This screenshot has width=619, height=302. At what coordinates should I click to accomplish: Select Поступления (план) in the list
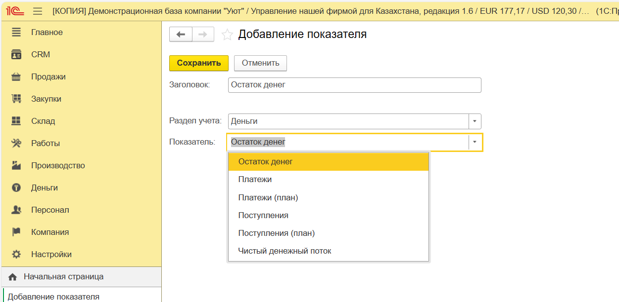[276, 233]
